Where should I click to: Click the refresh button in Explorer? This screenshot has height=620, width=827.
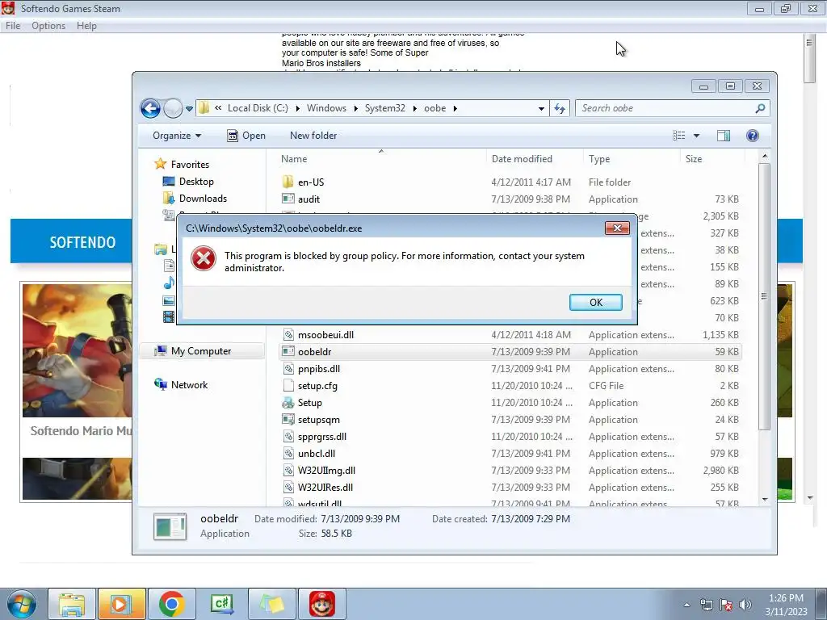(560, 109)
